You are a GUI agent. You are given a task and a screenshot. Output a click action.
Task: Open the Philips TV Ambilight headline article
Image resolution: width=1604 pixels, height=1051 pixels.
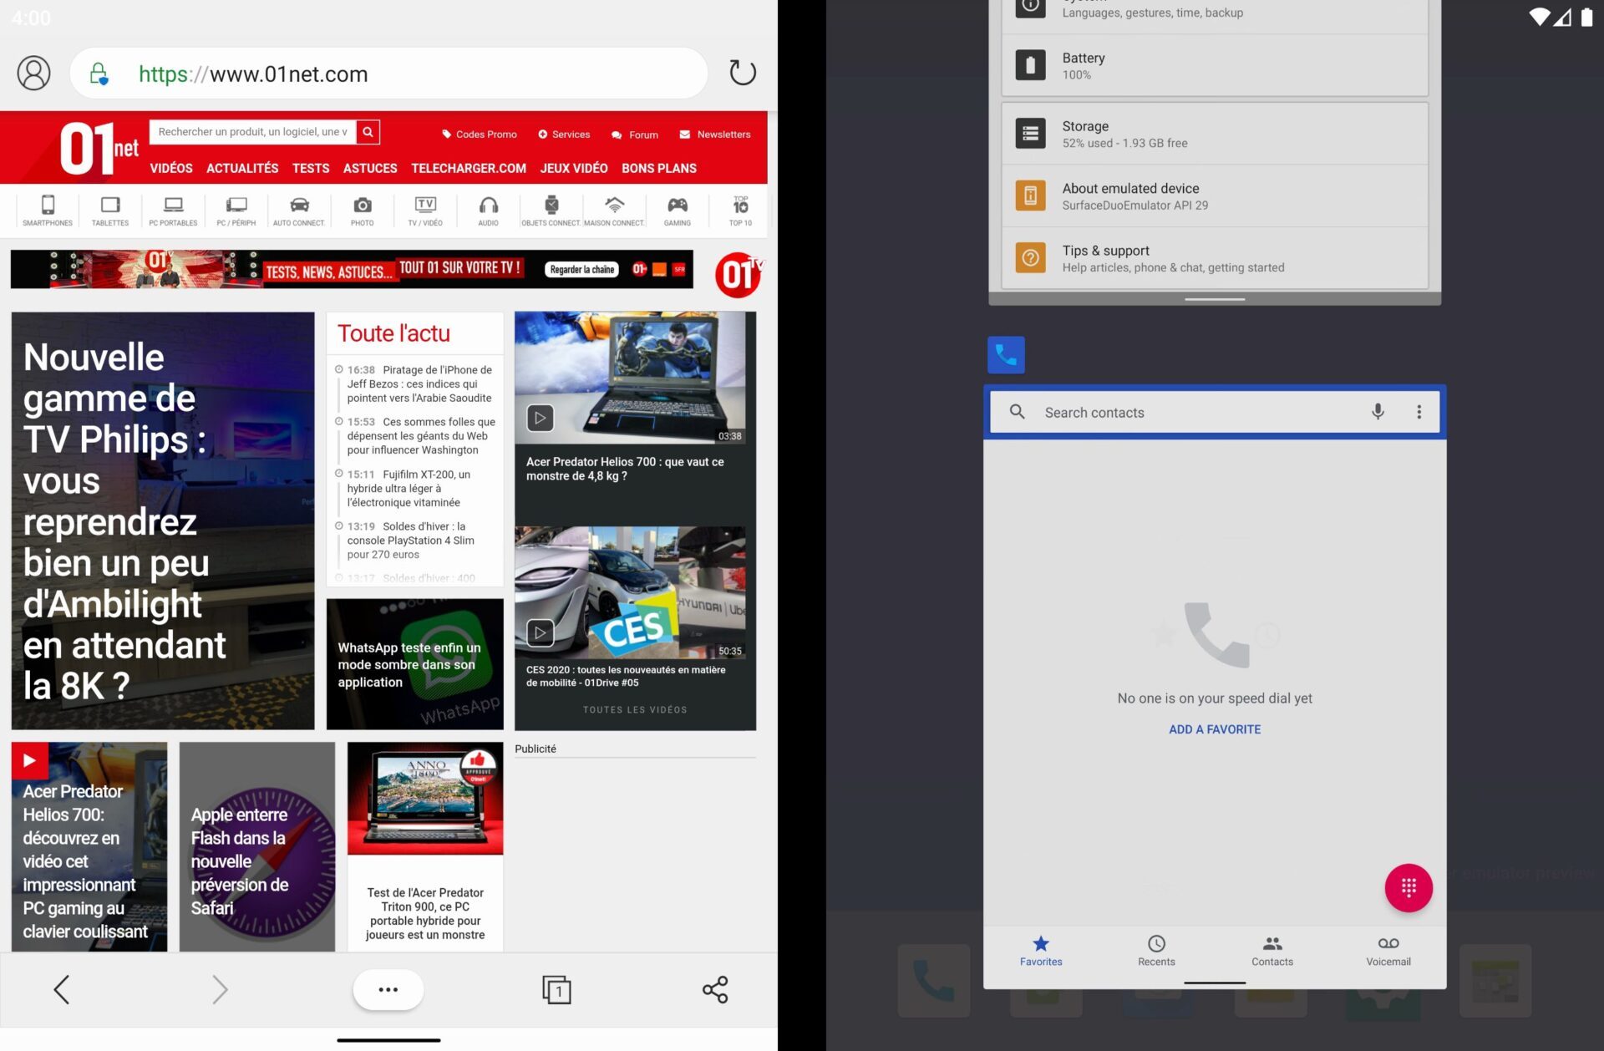tap(163, 520)
